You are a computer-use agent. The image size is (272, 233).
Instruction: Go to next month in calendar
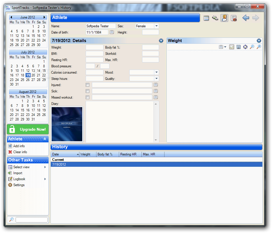44,17
